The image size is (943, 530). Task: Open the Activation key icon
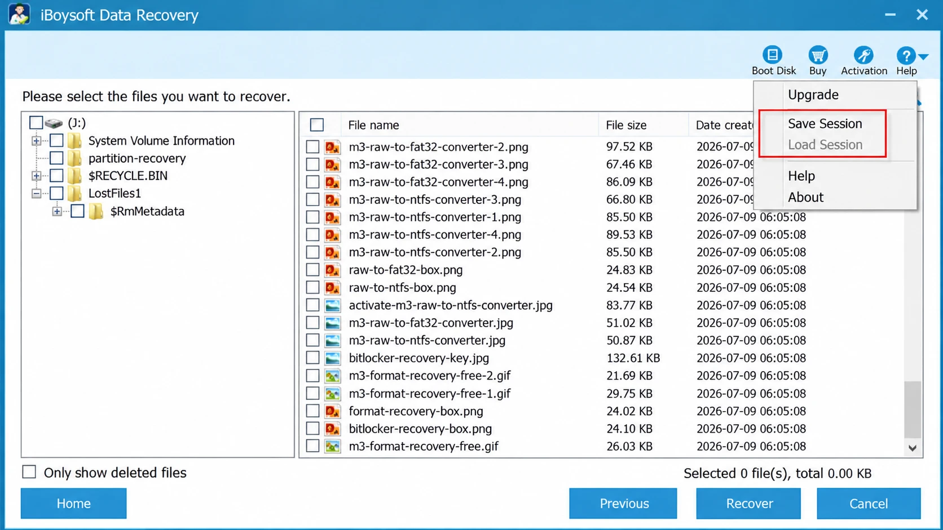[x=863, y=55]
